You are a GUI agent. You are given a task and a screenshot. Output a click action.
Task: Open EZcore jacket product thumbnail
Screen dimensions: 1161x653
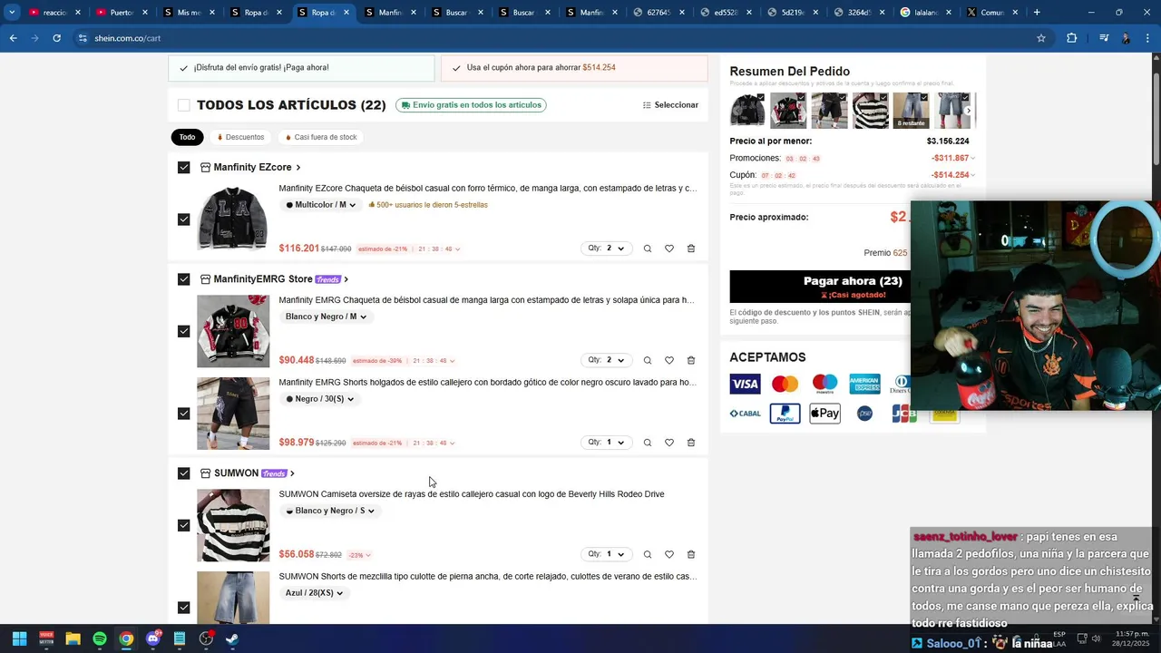tap(233, 219)
